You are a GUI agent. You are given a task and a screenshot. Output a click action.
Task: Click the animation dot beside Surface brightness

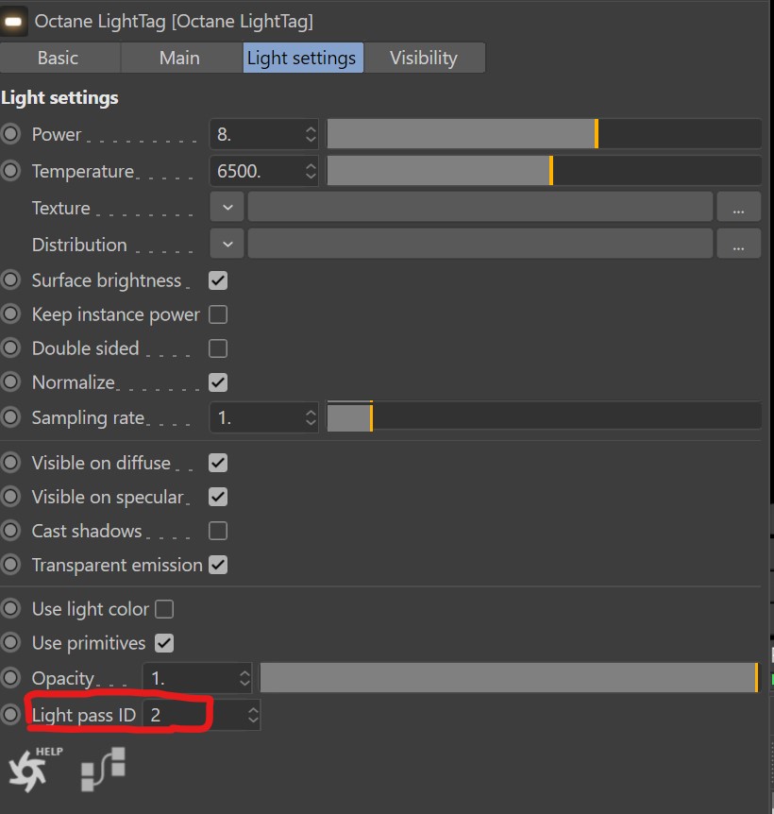click(10, 280)
